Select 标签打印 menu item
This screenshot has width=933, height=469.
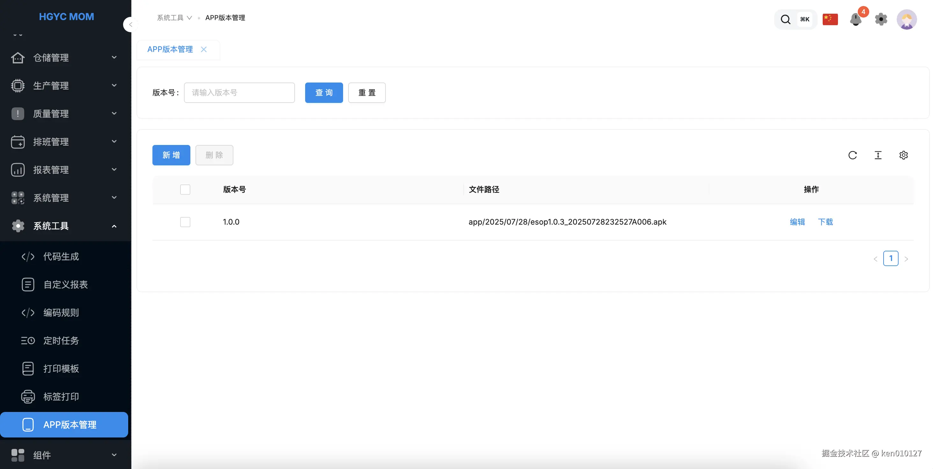click(61, 397)
